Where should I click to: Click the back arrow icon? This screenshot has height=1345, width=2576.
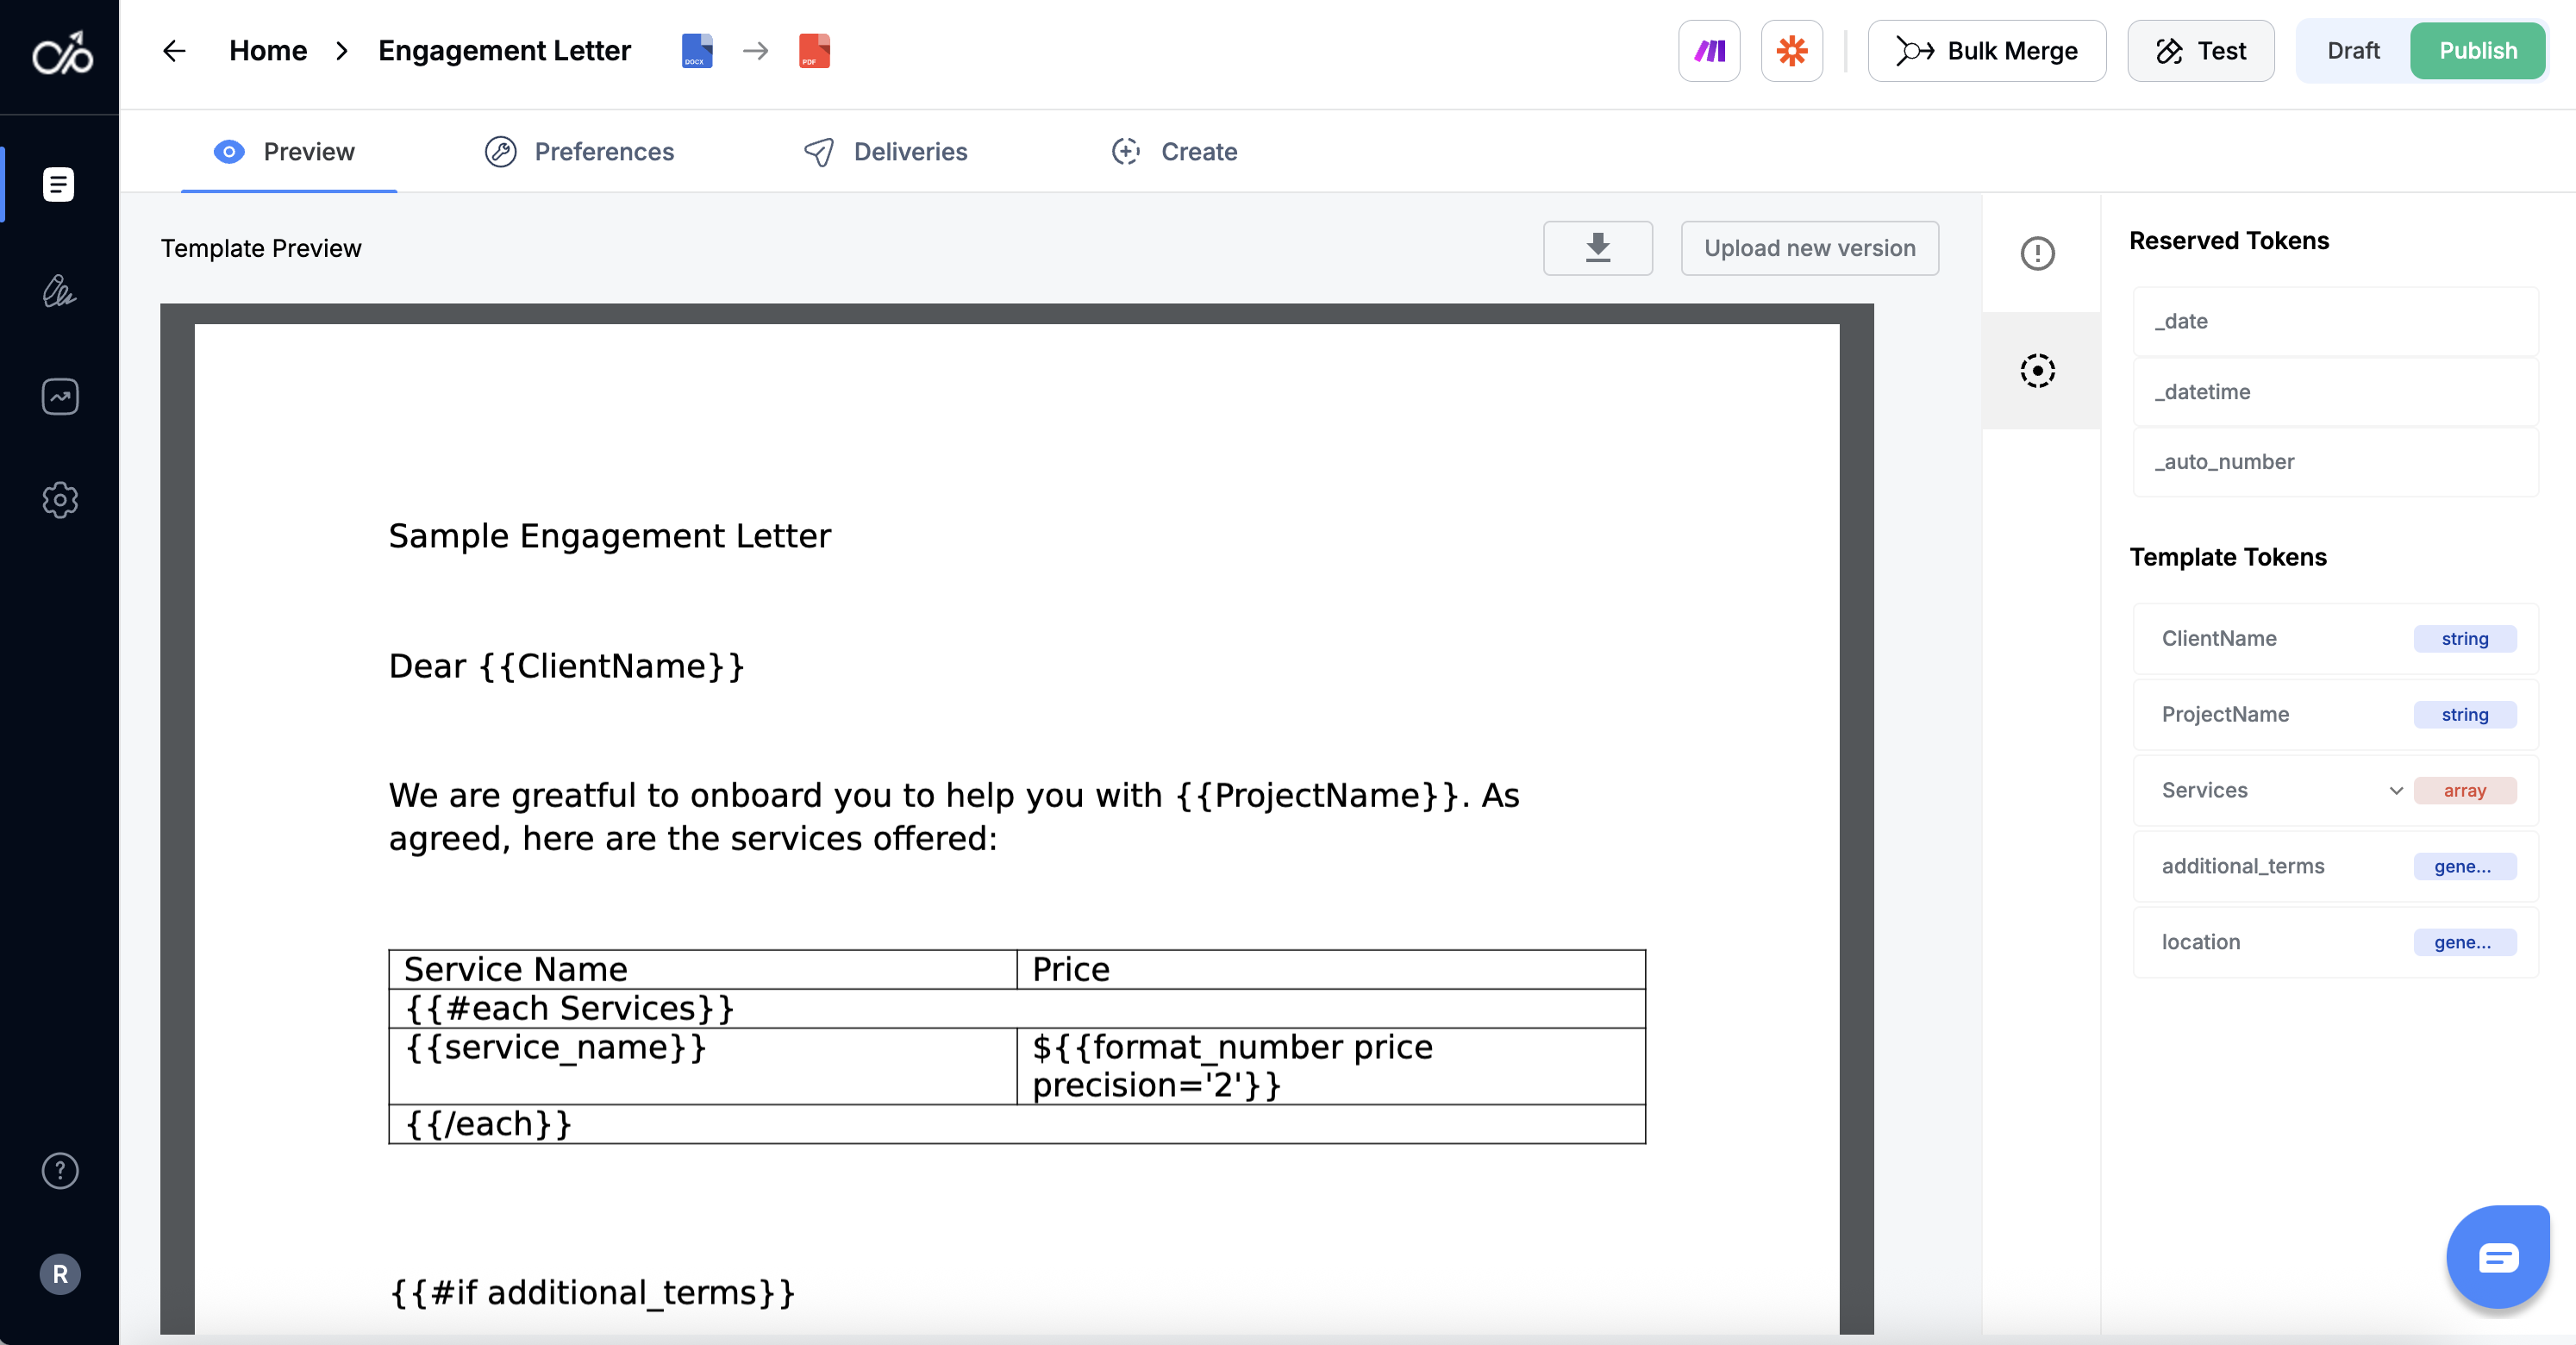(x=174, y=51)
